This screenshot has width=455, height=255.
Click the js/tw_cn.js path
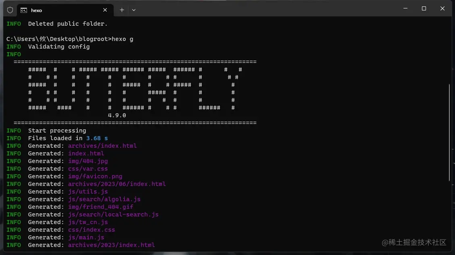pyautogui.click(x=88, y=222)
